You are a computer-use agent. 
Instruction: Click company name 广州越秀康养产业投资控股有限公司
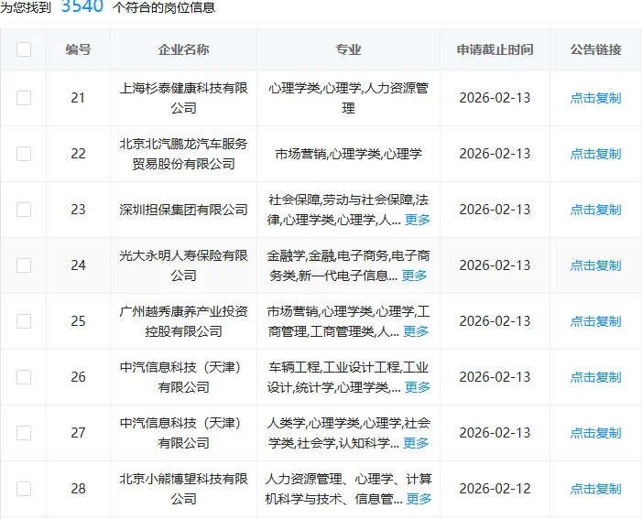(x=183, y=321)
